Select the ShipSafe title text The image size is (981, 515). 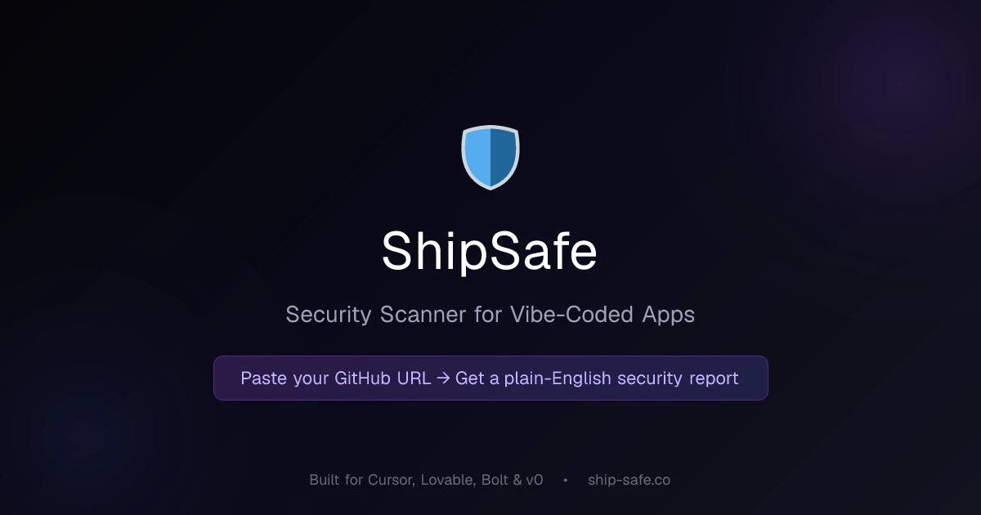click(x=490, y=251)
